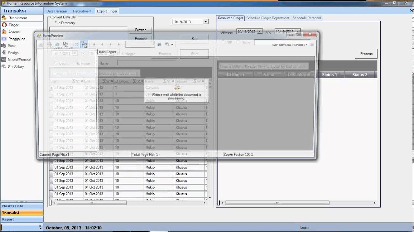Close the Export Finger tab panel
Viewport: 414px width, 232px height.
point(411,11)
